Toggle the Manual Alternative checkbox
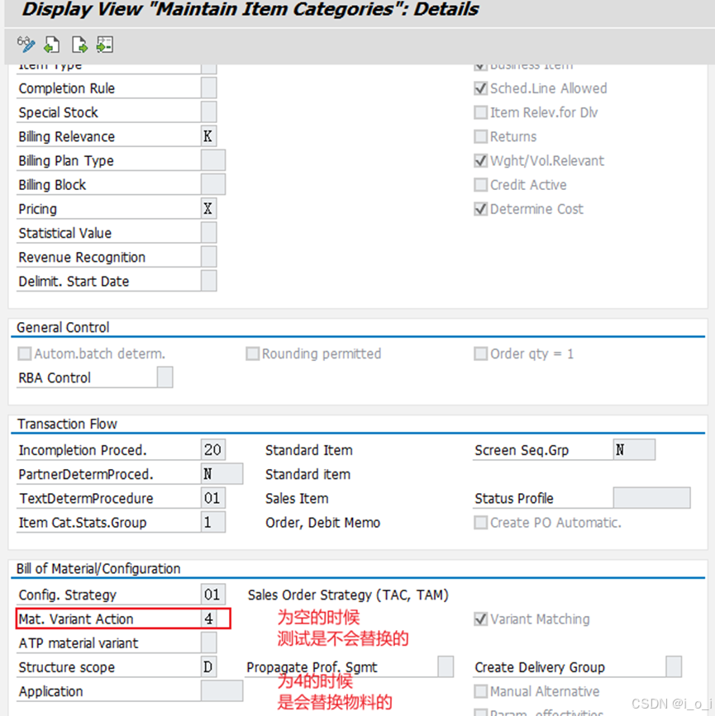The image size is (715, 716). 480,691
